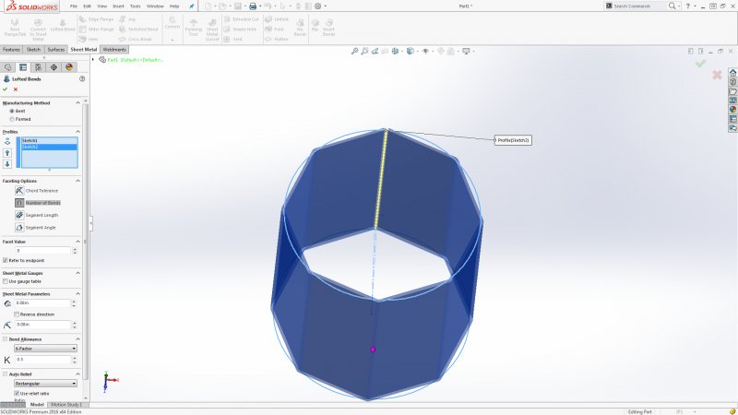The height and width of the screenshot is (415, 738).
Task: Click the PropertyManager vertical scrollbar
Action: coord(85,240)
